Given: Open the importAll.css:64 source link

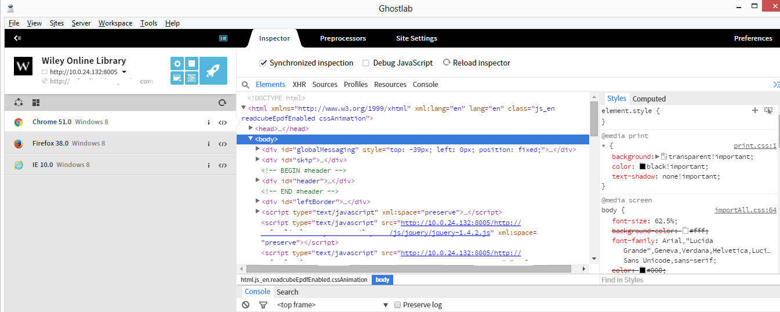Looking at the screenshot, I should click(x=745, y=211).
